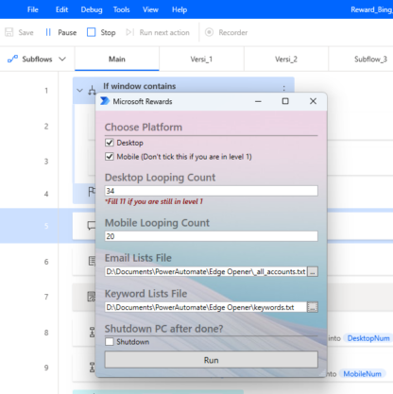
Task: Select line number 3 in the flow
Action: 46,162
